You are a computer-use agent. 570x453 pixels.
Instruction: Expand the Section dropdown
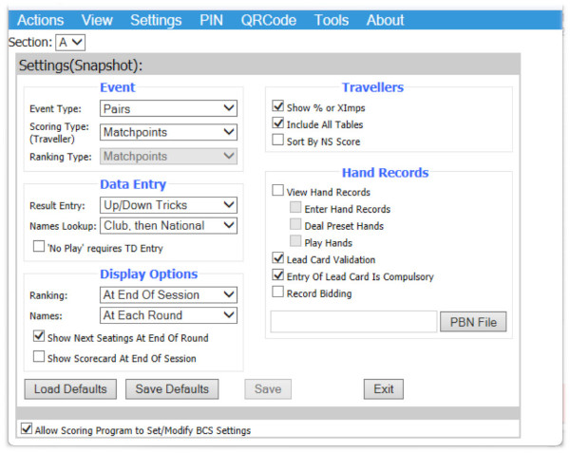[70, 42]
